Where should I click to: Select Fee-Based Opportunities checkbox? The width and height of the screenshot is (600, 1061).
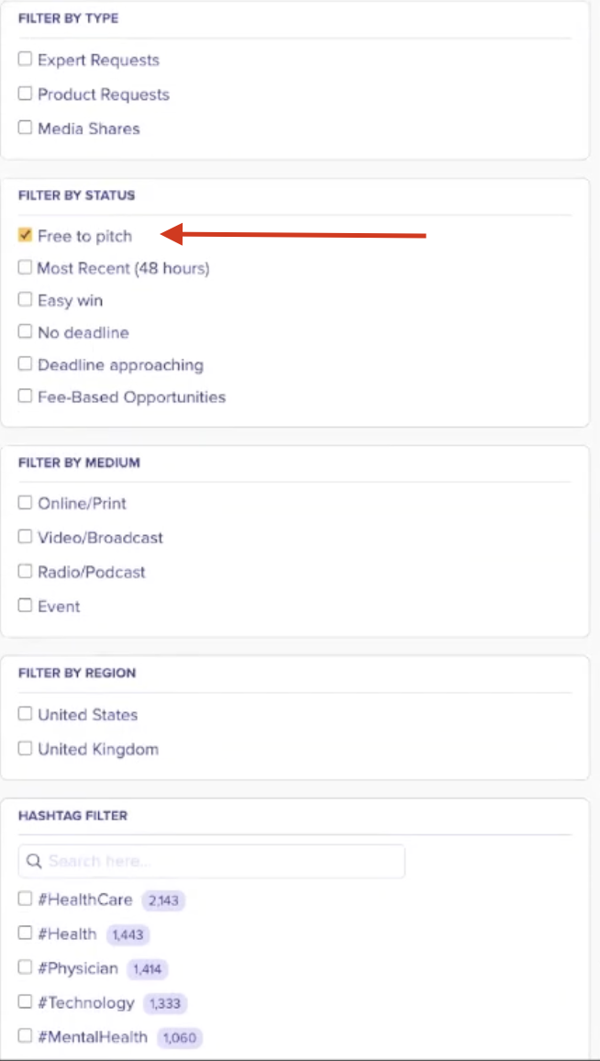click(25, 396)
